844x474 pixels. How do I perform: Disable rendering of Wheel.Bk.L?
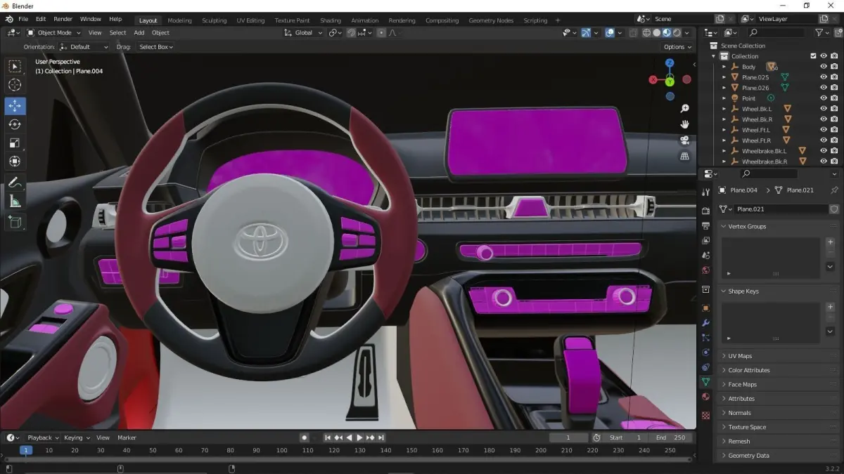tap(834, 109)
